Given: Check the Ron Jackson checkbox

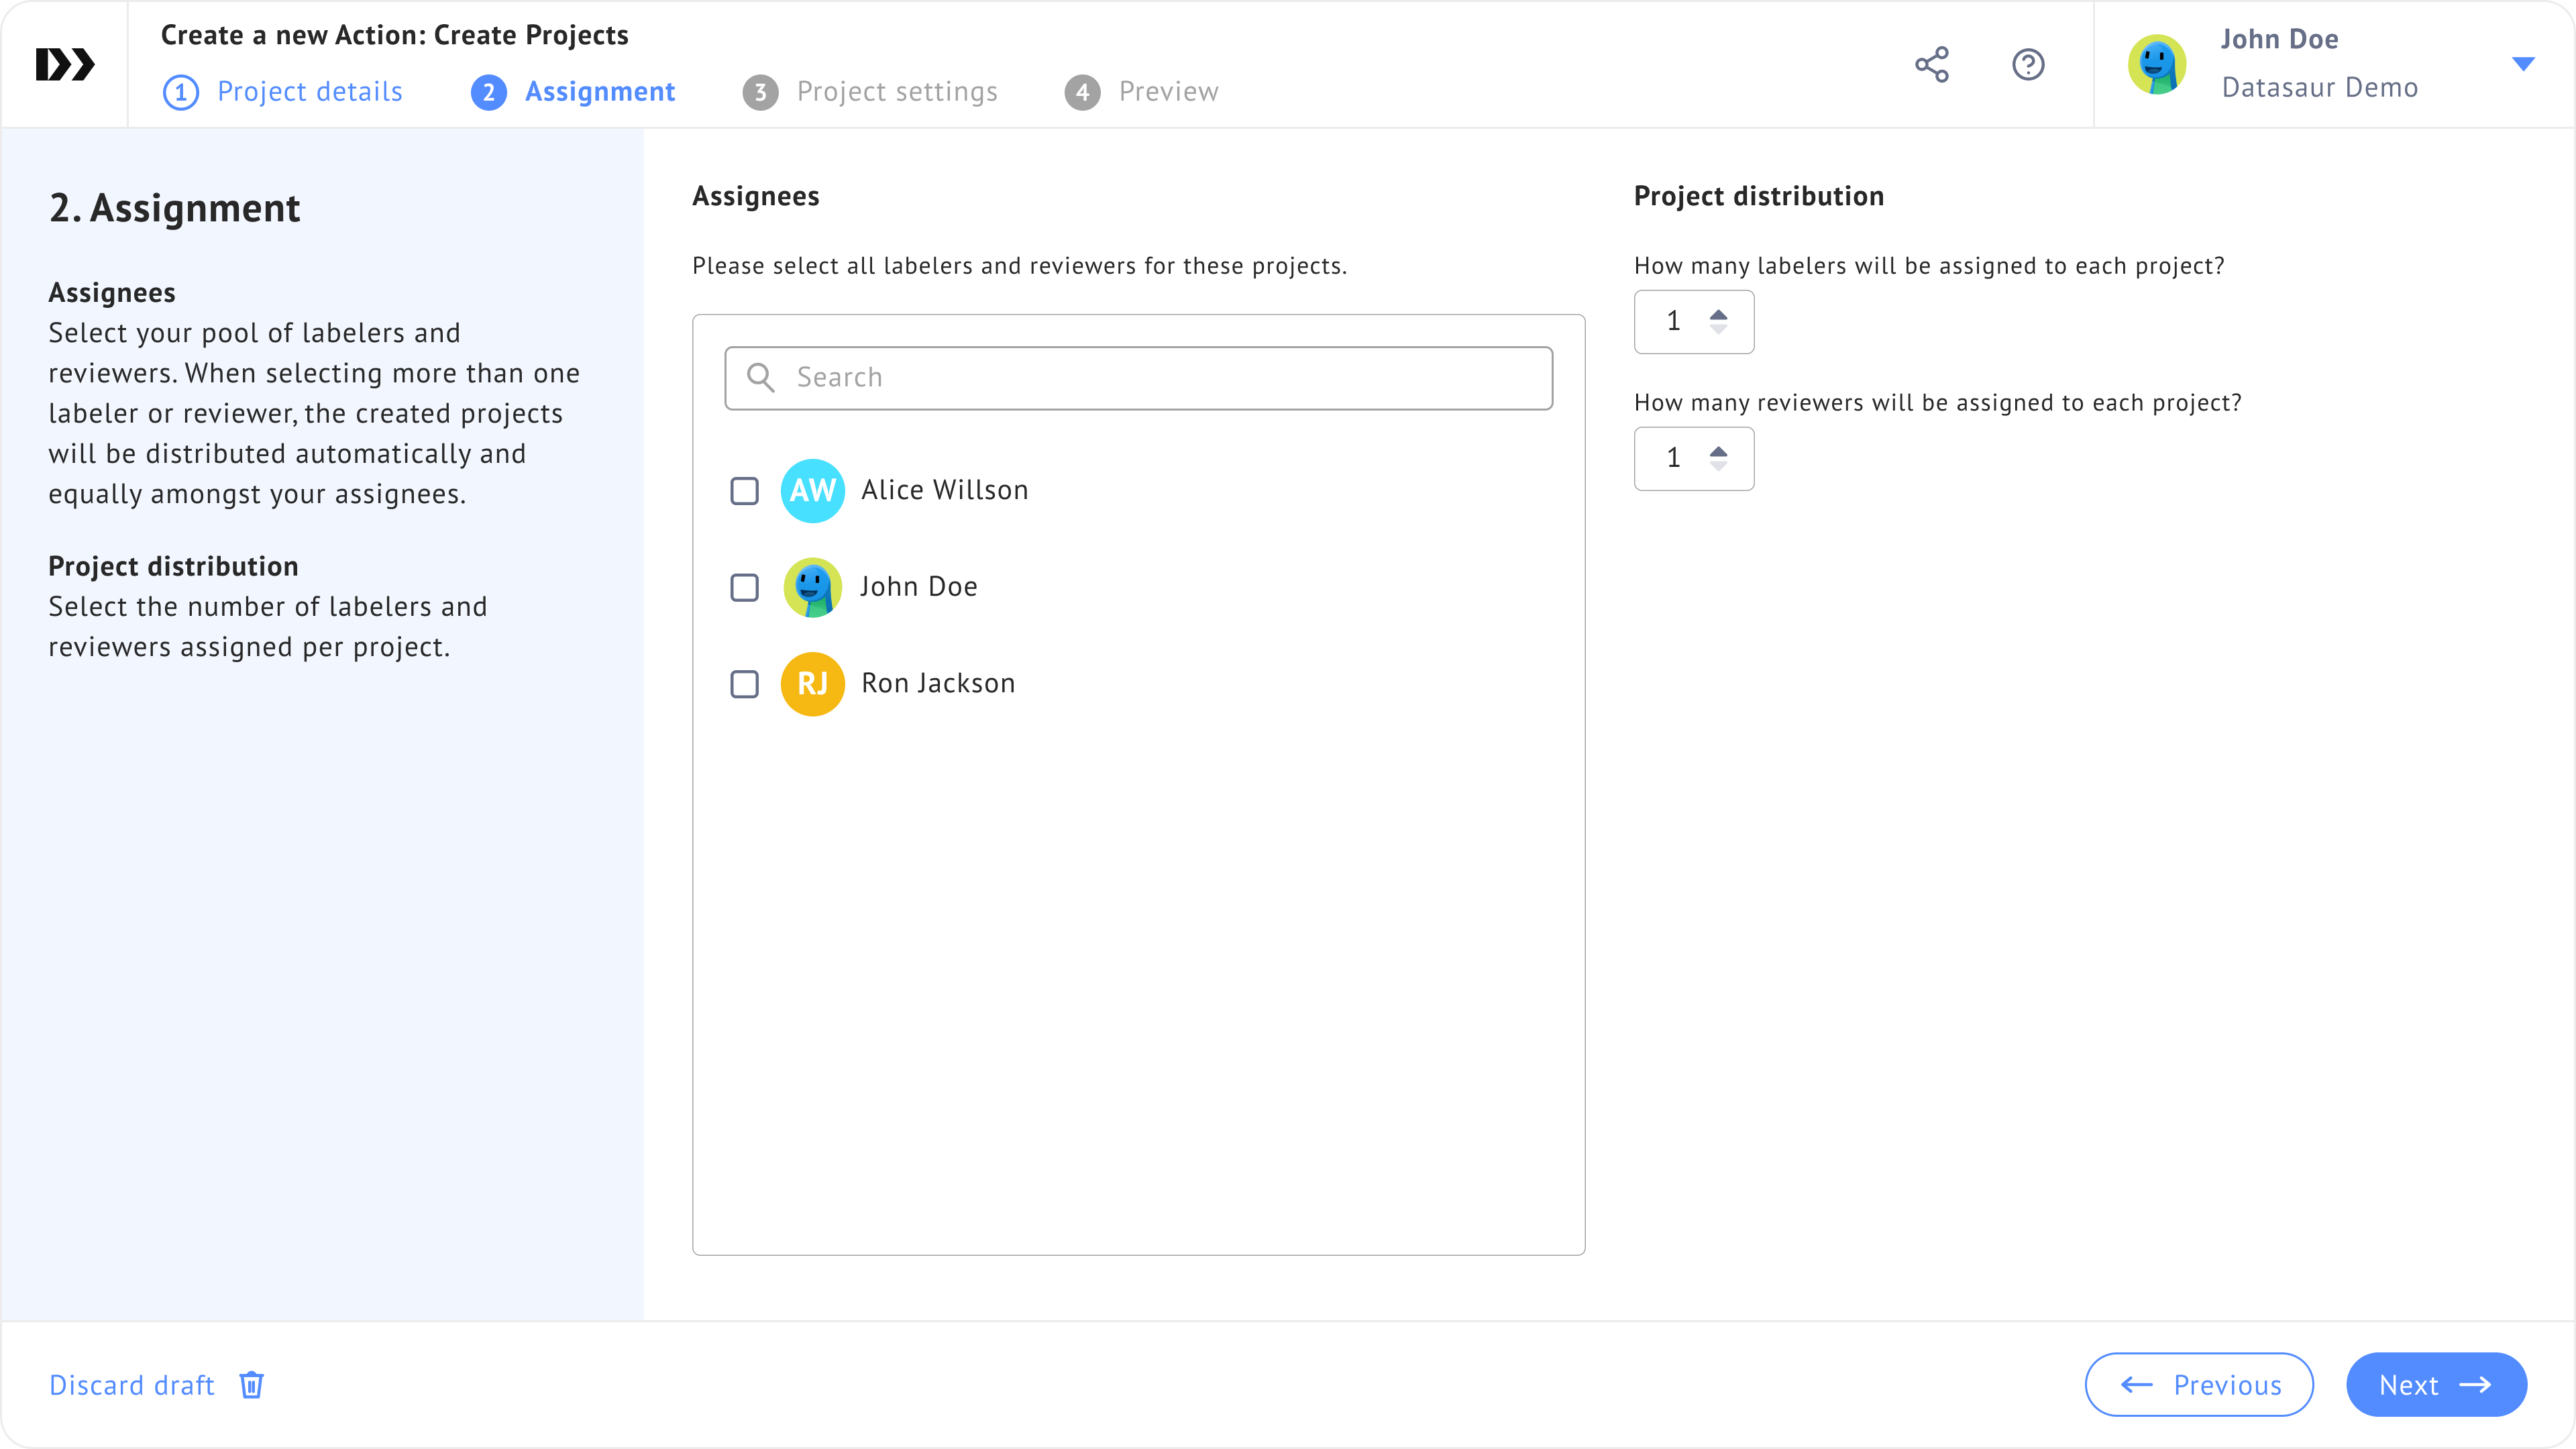Looking at the screenshot, I should point(744,683).
